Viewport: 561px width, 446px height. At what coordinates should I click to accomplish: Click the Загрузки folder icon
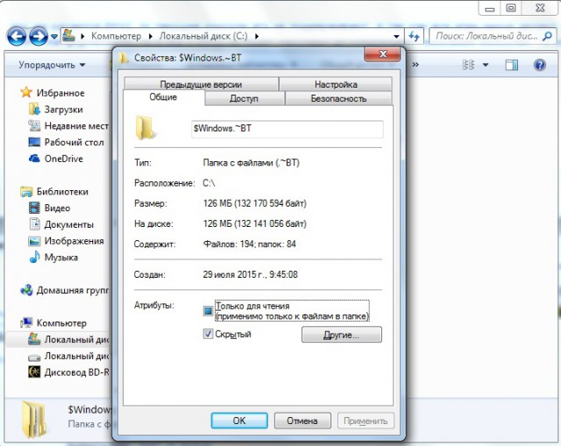34,109
